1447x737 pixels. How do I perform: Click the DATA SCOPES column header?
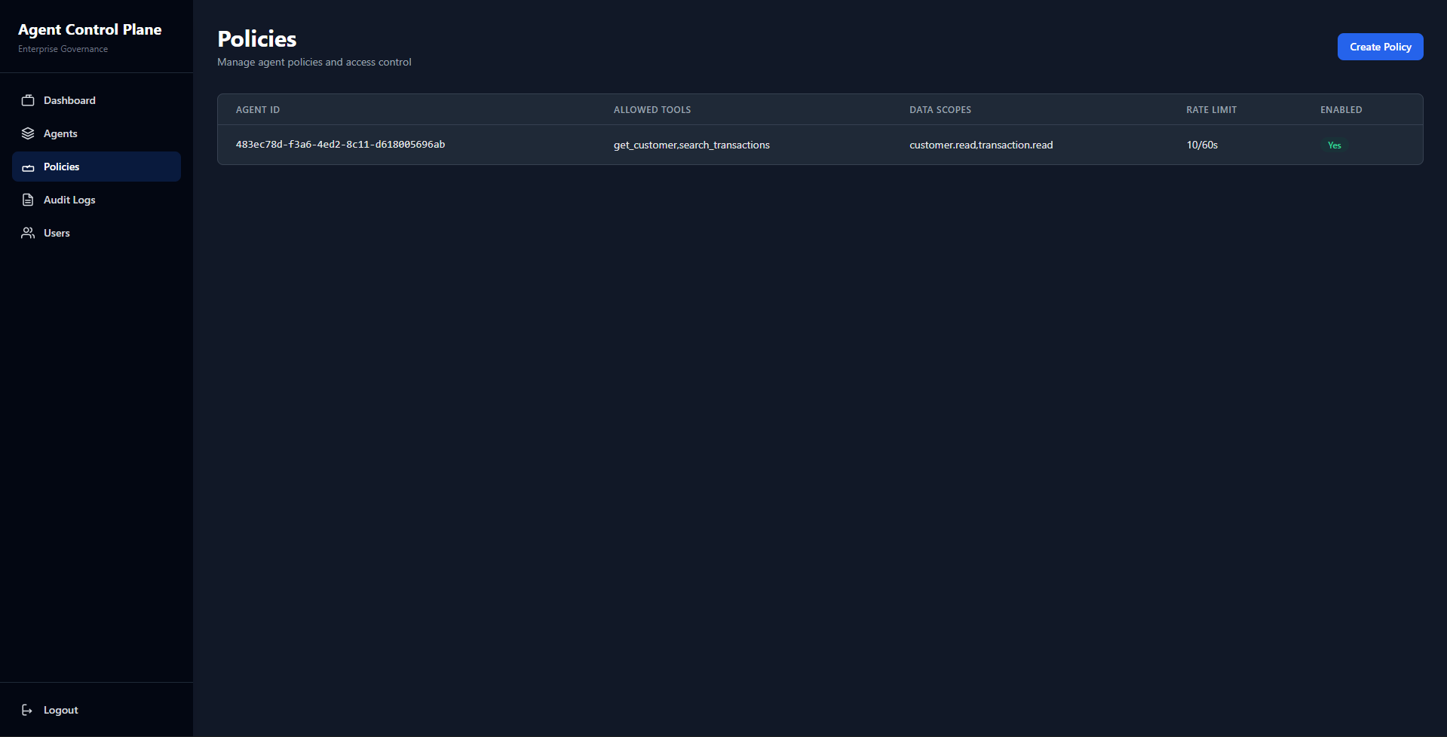click(940, 110)
